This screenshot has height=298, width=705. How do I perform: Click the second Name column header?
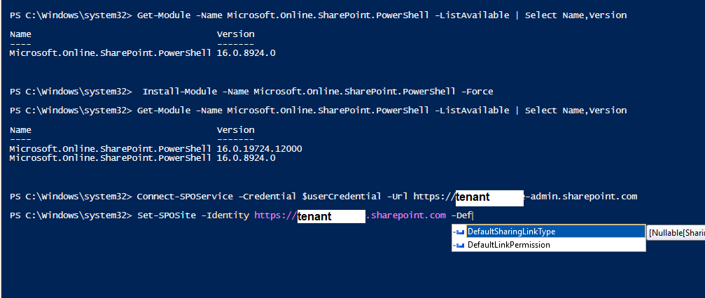tap(21, 129)
